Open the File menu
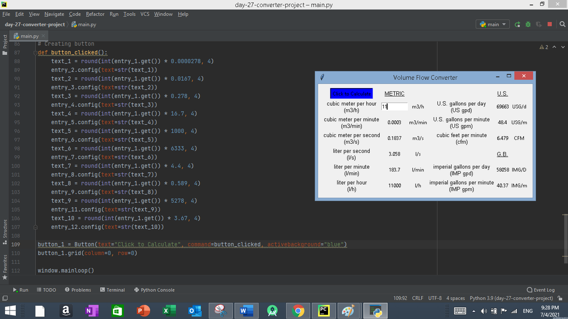The height and width of the screenshot is (319, 568). pos(6,14)
